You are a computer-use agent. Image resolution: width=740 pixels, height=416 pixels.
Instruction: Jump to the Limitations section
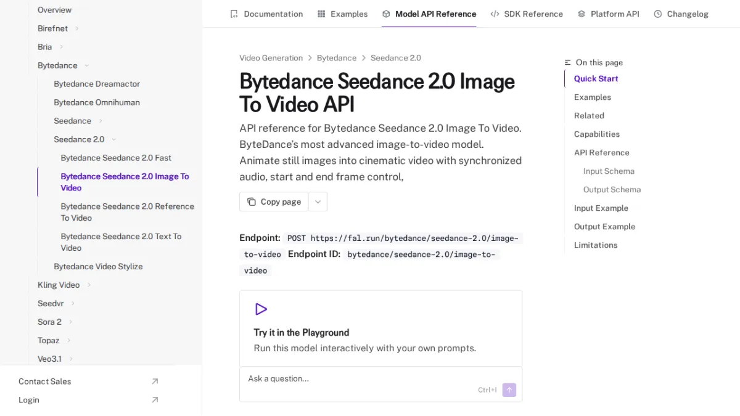pos(596,245)
